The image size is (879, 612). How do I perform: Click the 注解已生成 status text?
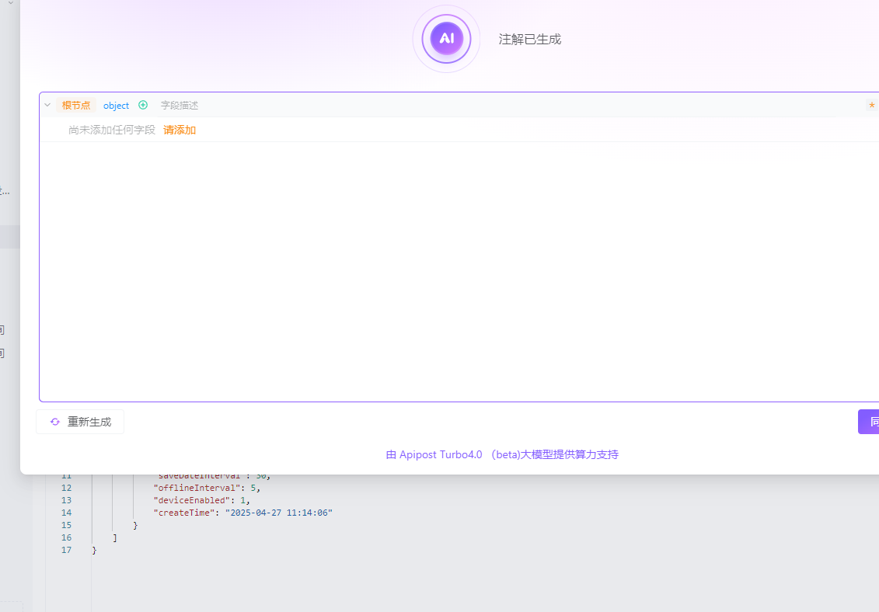coord(530,40)
